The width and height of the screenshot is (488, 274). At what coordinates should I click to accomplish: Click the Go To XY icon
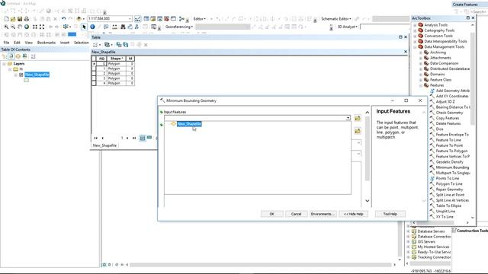point(136,27)
